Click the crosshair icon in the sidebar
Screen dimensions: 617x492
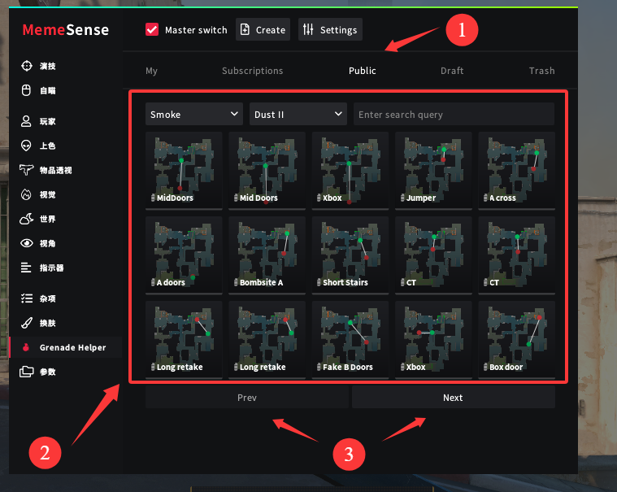click(26, 66)
